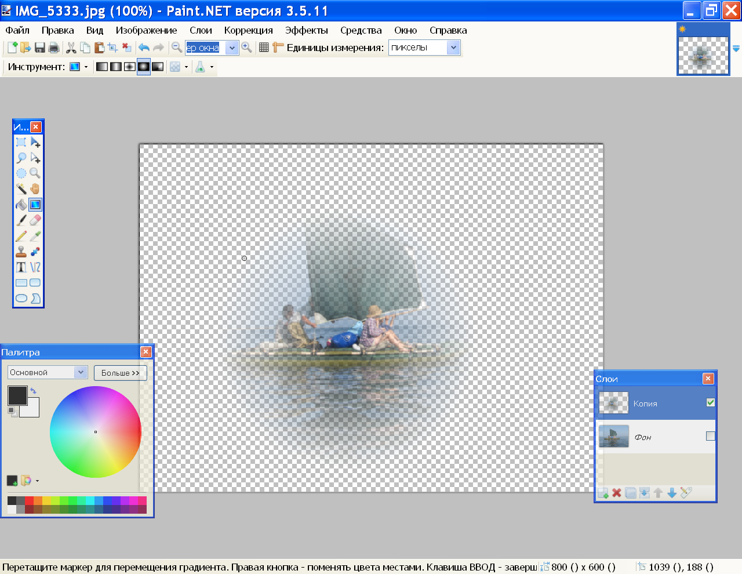Select the Move Selection tool

tap(35, 158)
